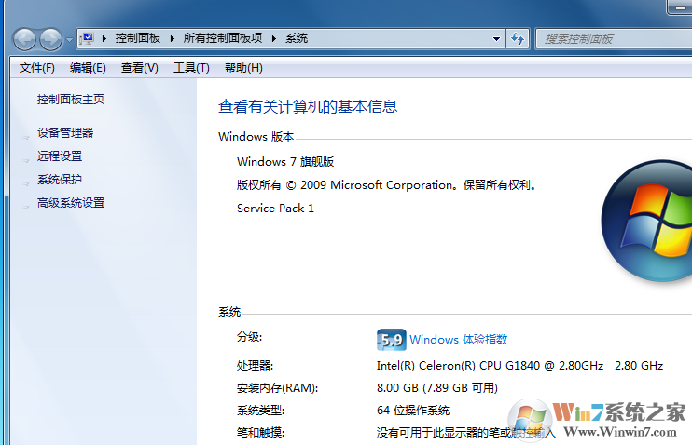The width and height of the screenshot is (692, 445).
Task: Click the refresh button next to address bar
Action: click(518, 39)
